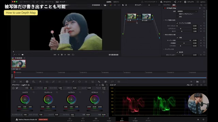Show the Scopes panel icon
This screenshot has width=218, height=122.
198,82
